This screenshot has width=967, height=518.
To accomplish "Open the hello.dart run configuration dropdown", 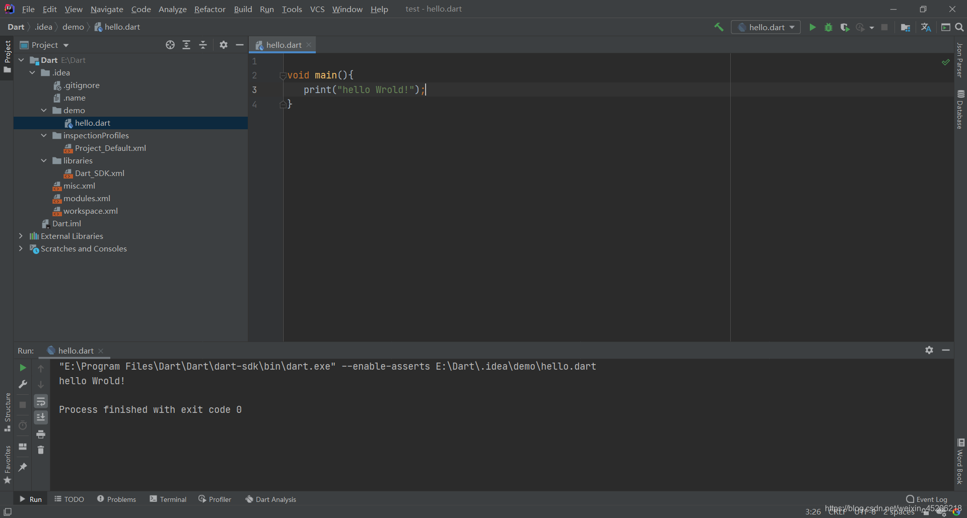I will pos(766,27).
